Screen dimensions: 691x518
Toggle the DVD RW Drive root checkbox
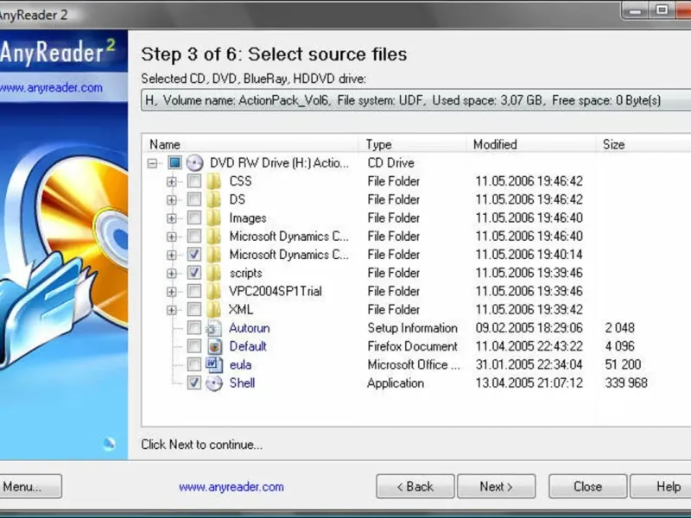click(174, 163)
